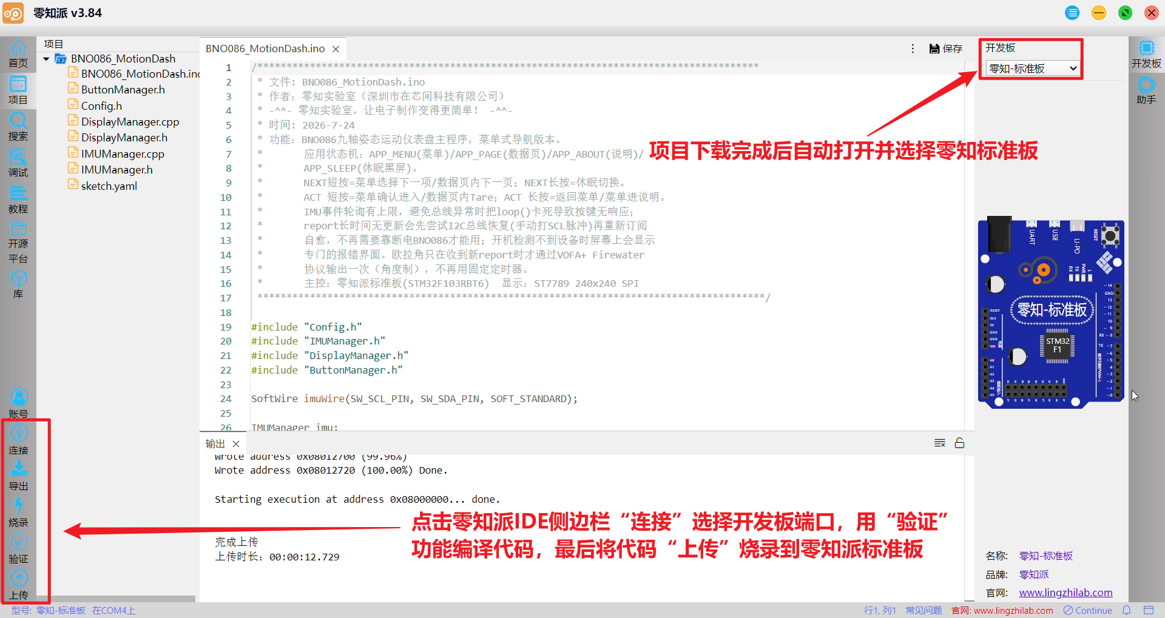The height and width of the screenshot is (618, 1165).
Task: Open the 首页 home icon in sidebar
Action: tap(18, 53)
